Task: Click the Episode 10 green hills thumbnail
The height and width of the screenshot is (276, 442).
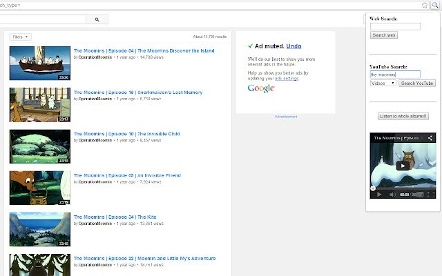Action: click(x=40, y=146)
